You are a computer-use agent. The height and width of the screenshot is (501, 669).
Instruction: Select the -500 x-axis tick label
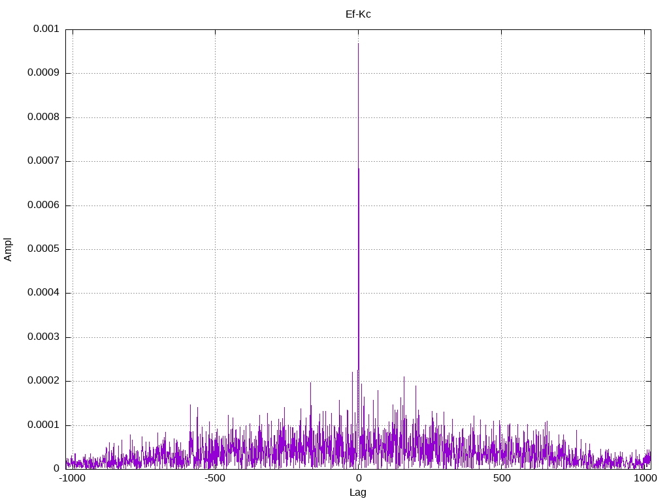(x=215, y=479)
